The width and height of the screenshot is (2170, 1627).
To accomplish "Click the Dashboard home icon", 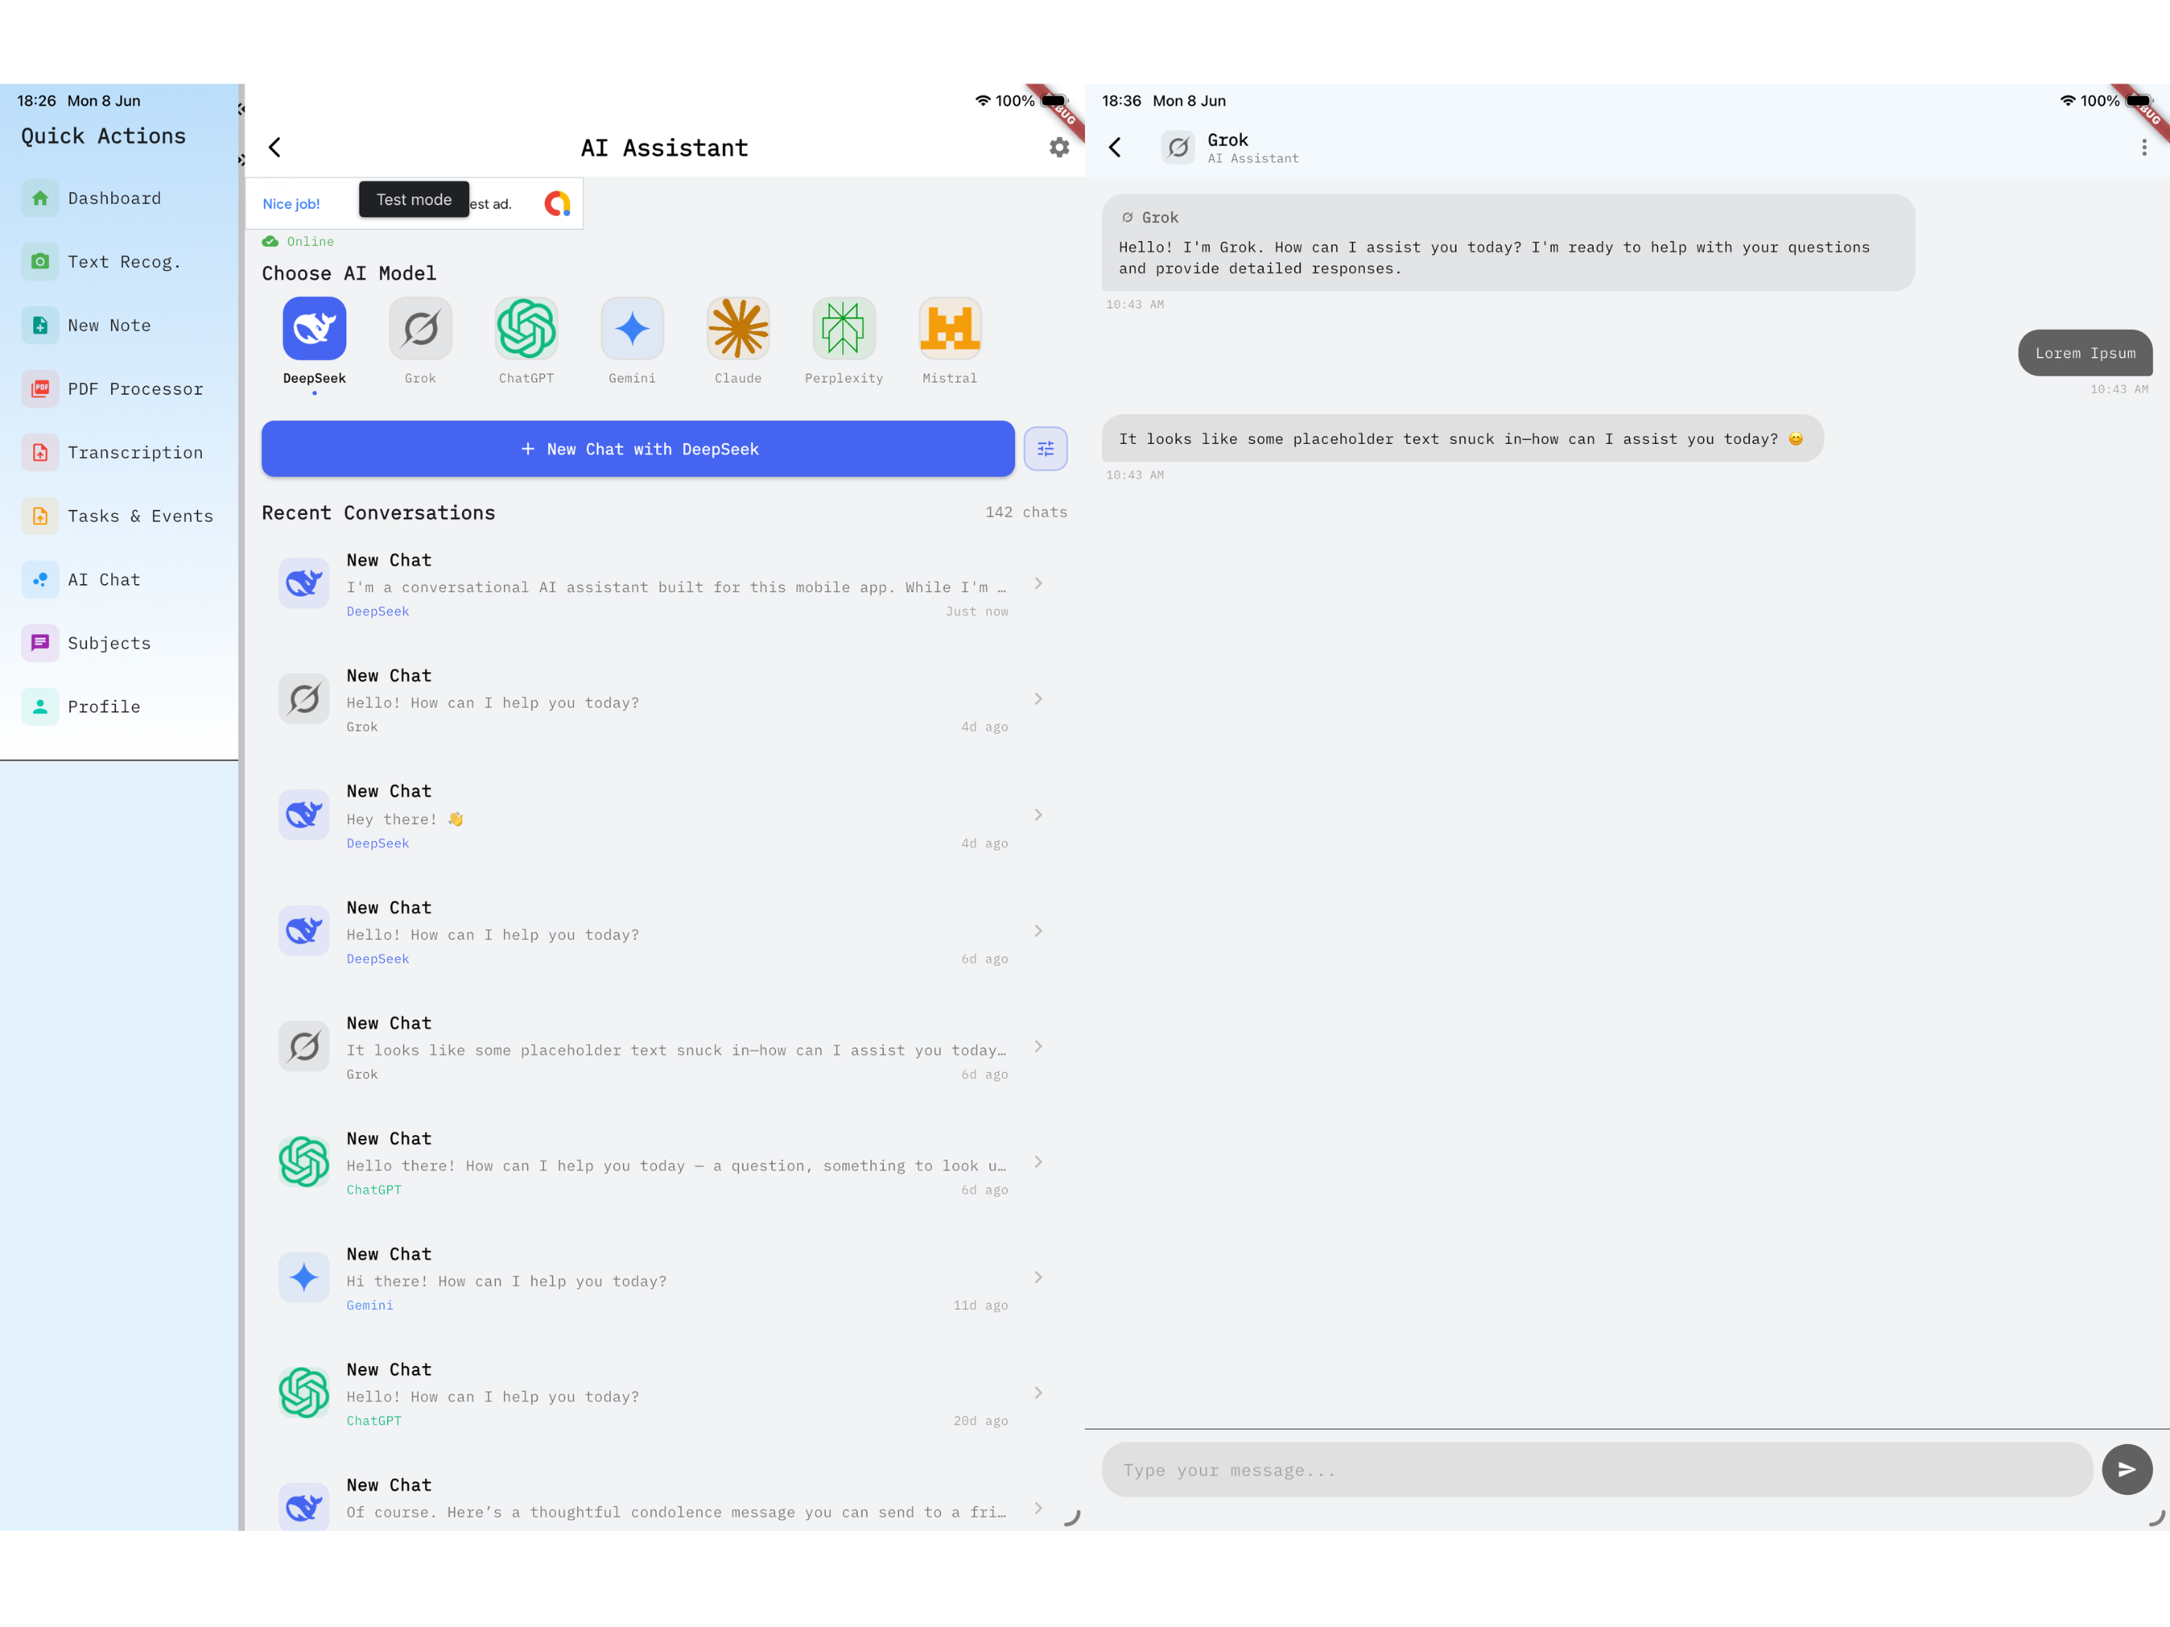I will (40, 198).
